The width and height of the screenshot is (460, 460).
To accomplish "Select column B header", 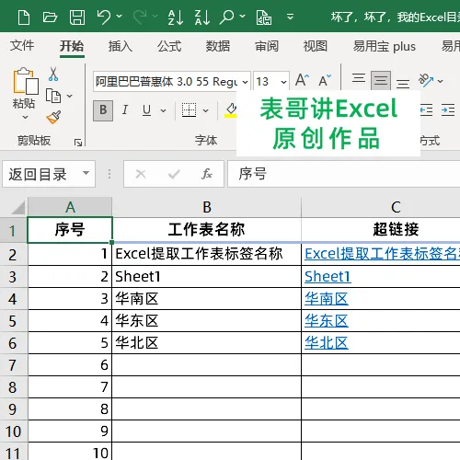I will [x=207, y=207].
